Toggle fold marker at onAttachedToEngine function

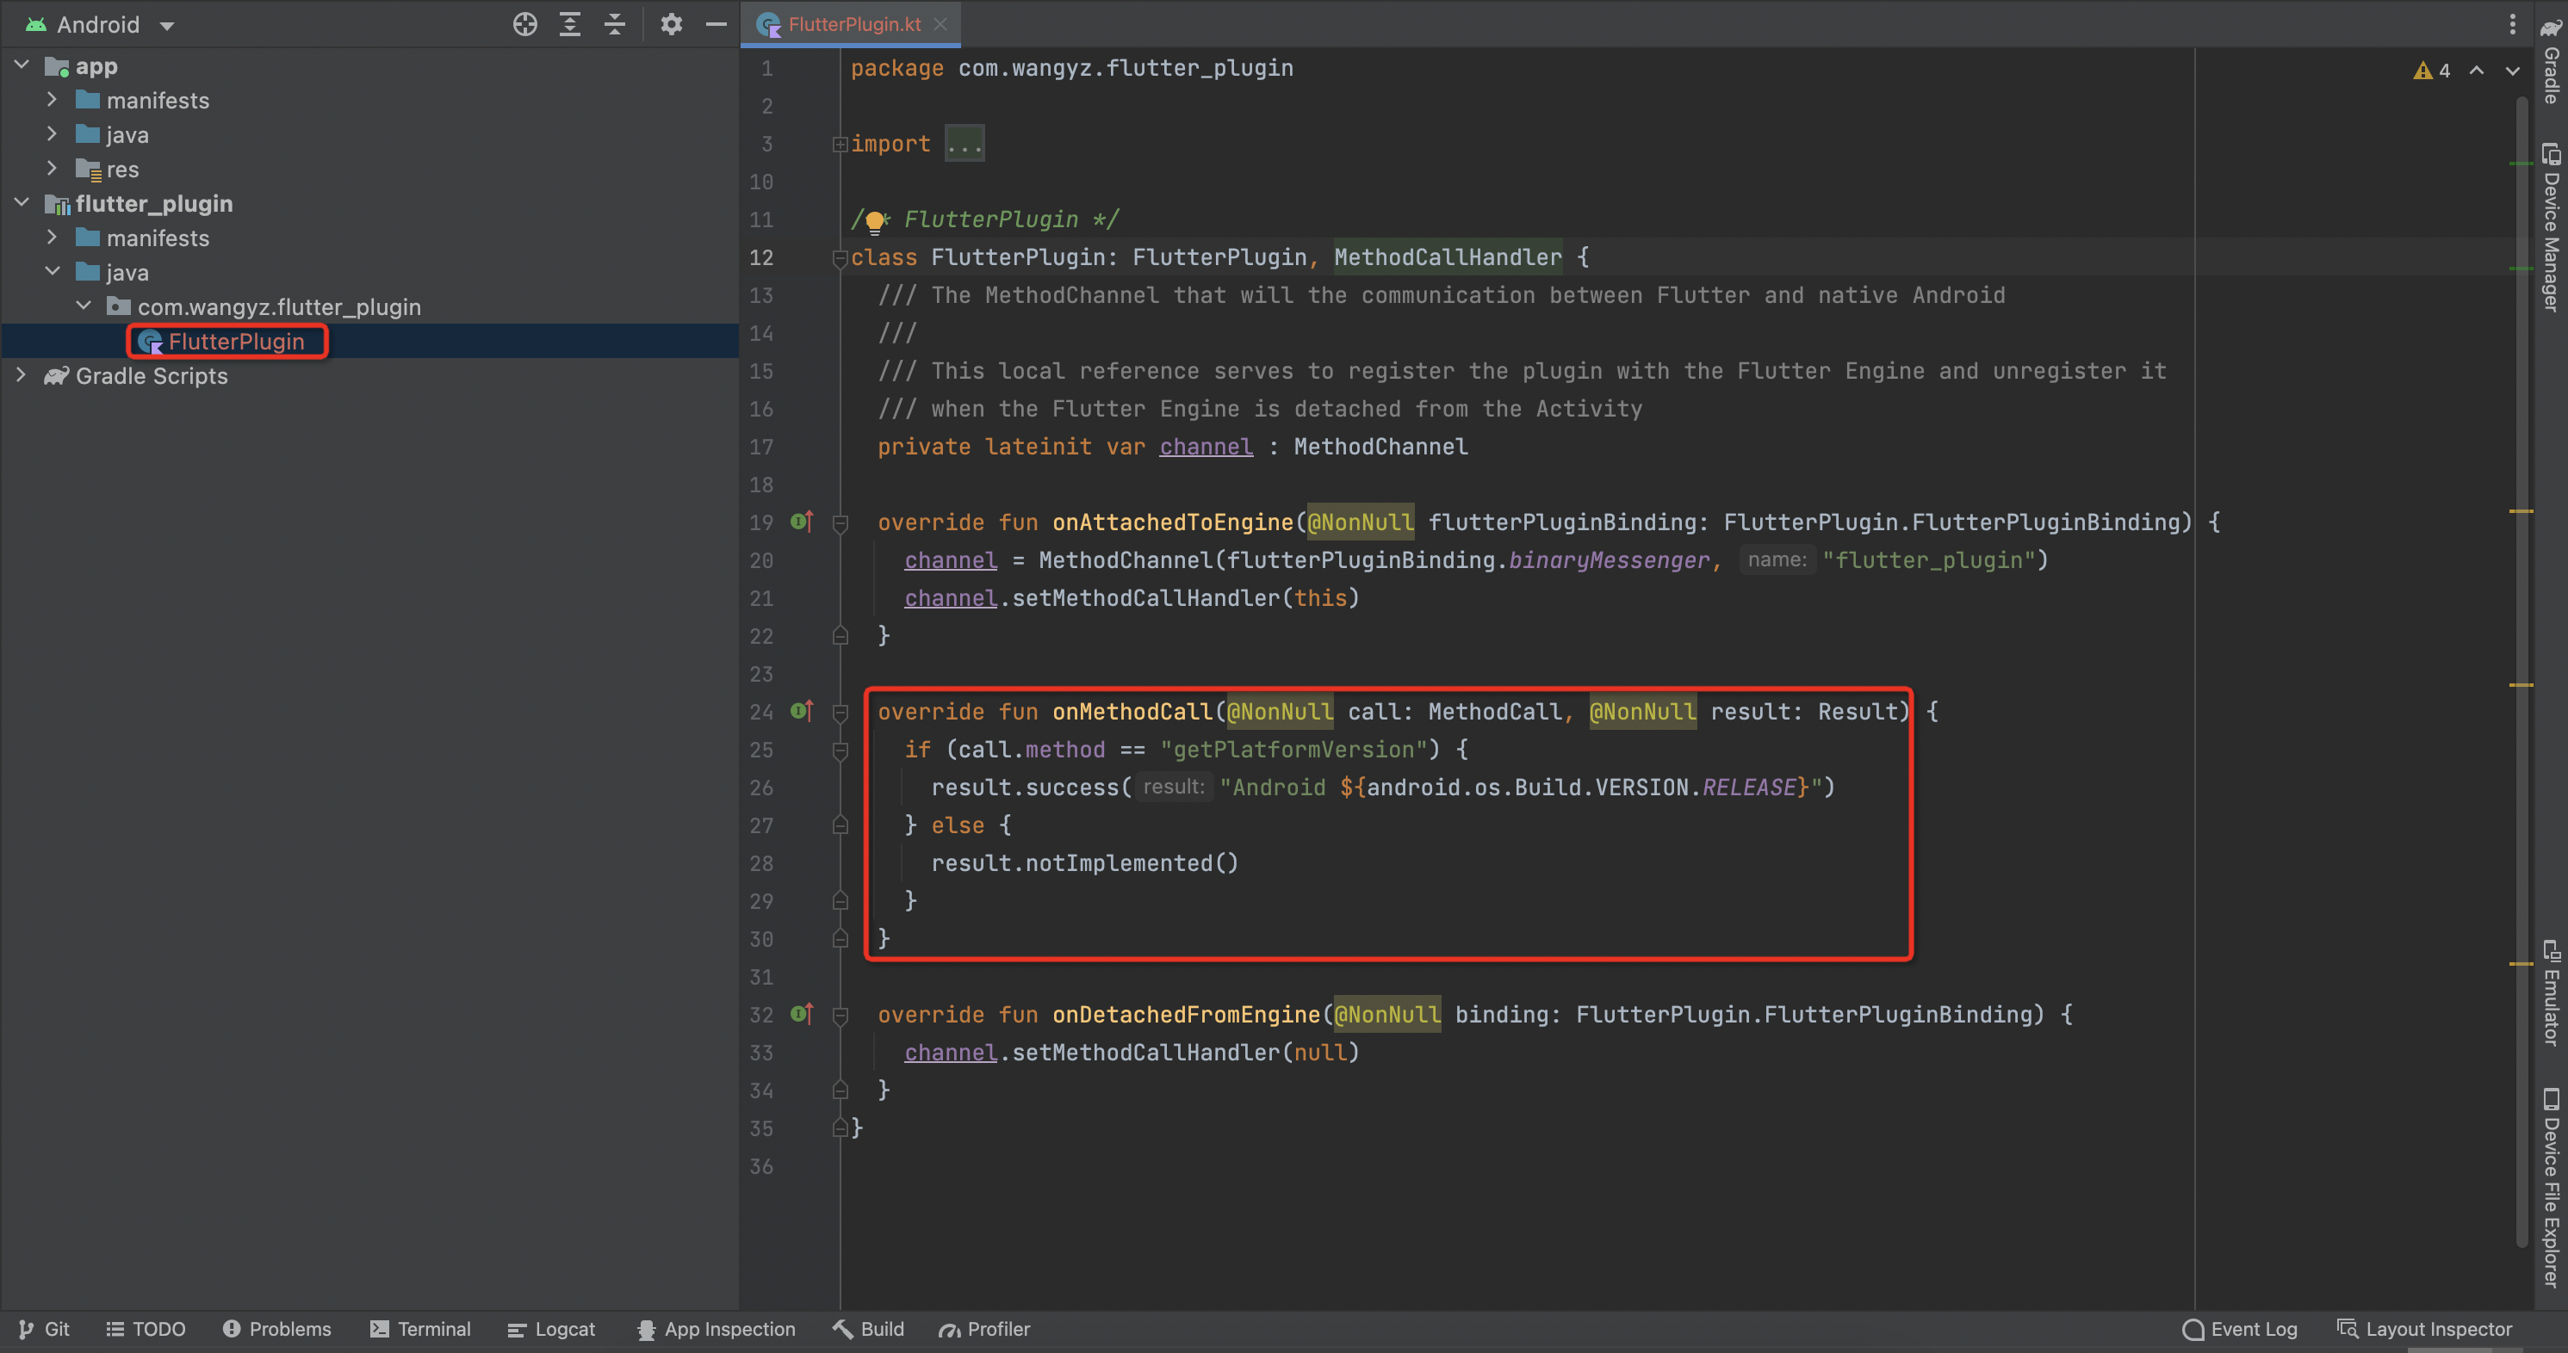point(840,523)
